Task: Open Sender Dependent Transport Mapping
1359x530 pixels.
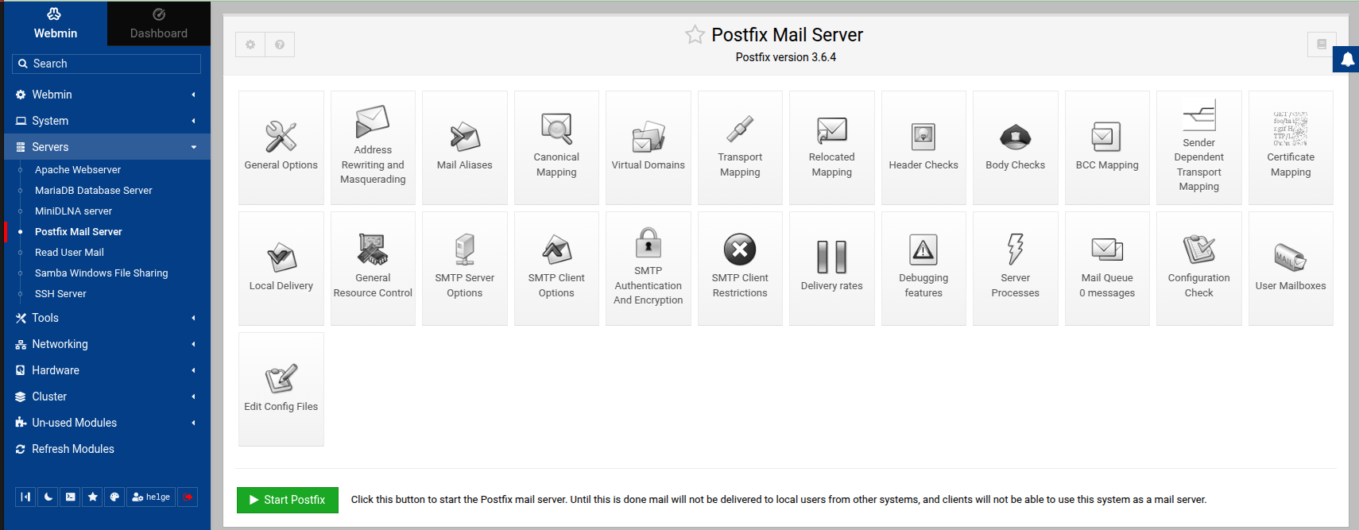Action: click(x=1198, y=147)
